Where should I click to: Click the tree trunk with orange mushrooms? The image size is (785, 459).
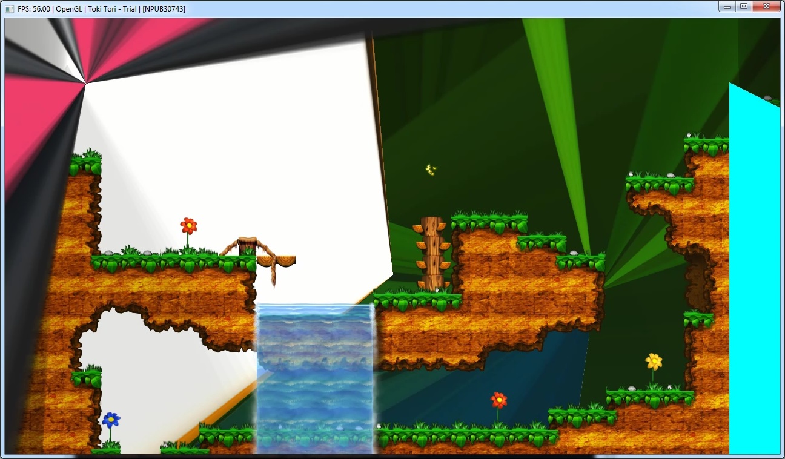[x=432, y=253]
